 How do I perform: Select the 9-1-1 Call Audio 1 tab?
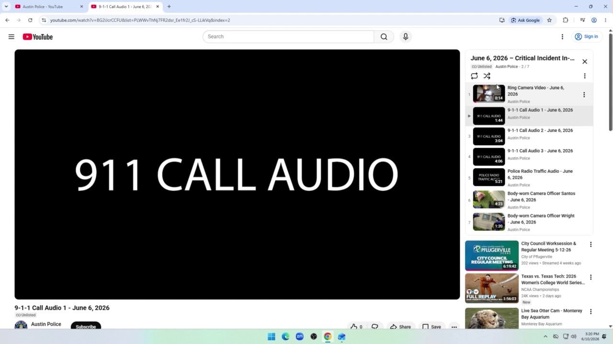coord(125,7)
